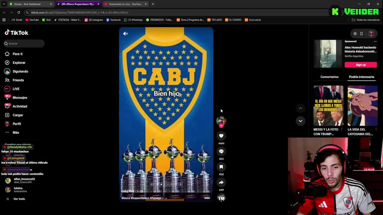Unmute the TikTok post audio
The image size is (383, 215).
tap(126, 34)
